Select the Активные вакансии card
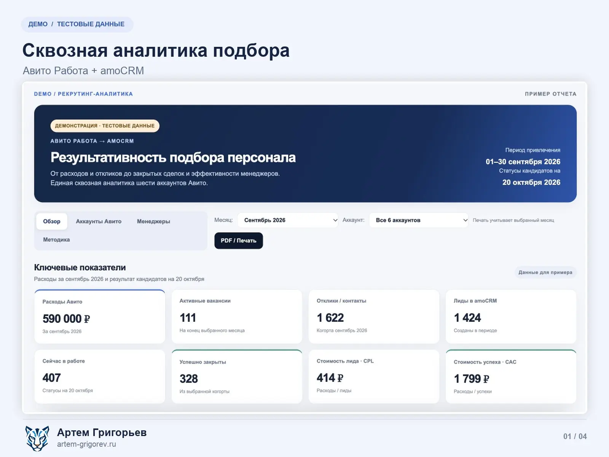The width and height of the screenshot is (609, 457). [237, 317]
